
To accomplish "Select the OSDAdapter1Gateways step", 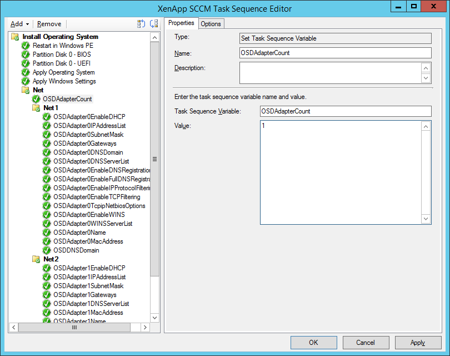I will point(84,295).
